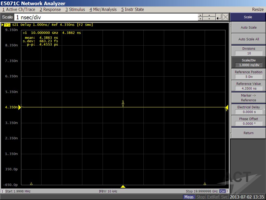This screenshot has width=266, height=200.
Task: Click the left reference position arrow at 4.350n
Action: click(19, 107)
